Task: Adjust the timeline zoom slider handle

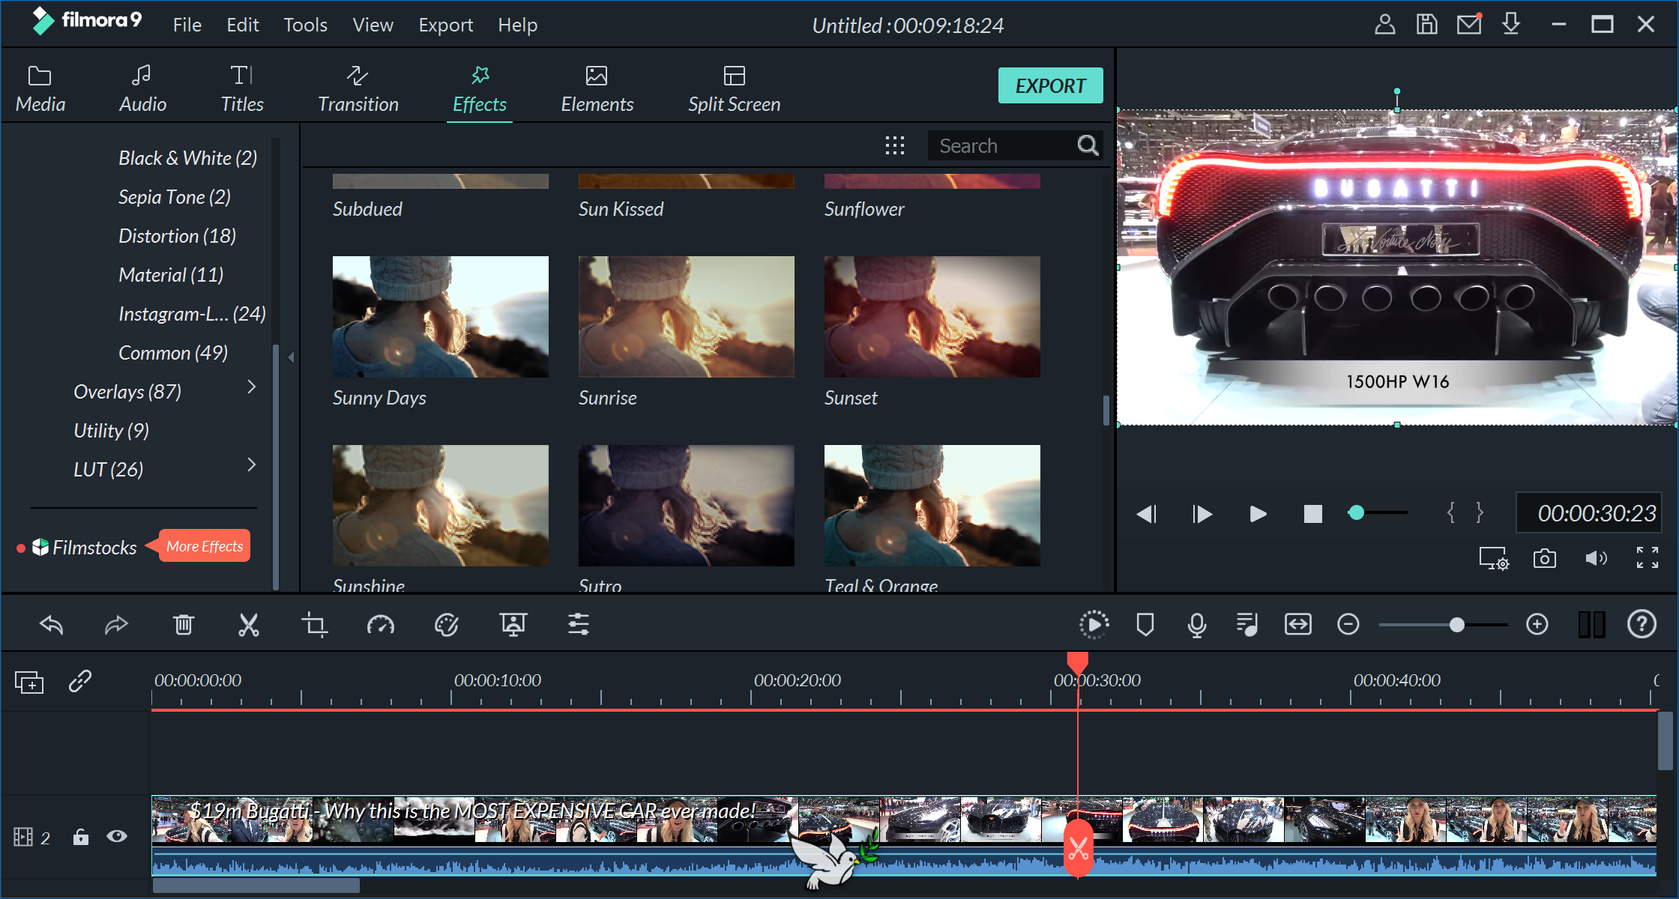Action: [x=1456, y=625]
